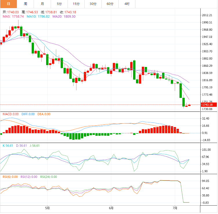Image resolution: width=218 pixels, height=214 pixels.
Task: Open the 5分 five-minute chart tab
Action: [59, 4]
